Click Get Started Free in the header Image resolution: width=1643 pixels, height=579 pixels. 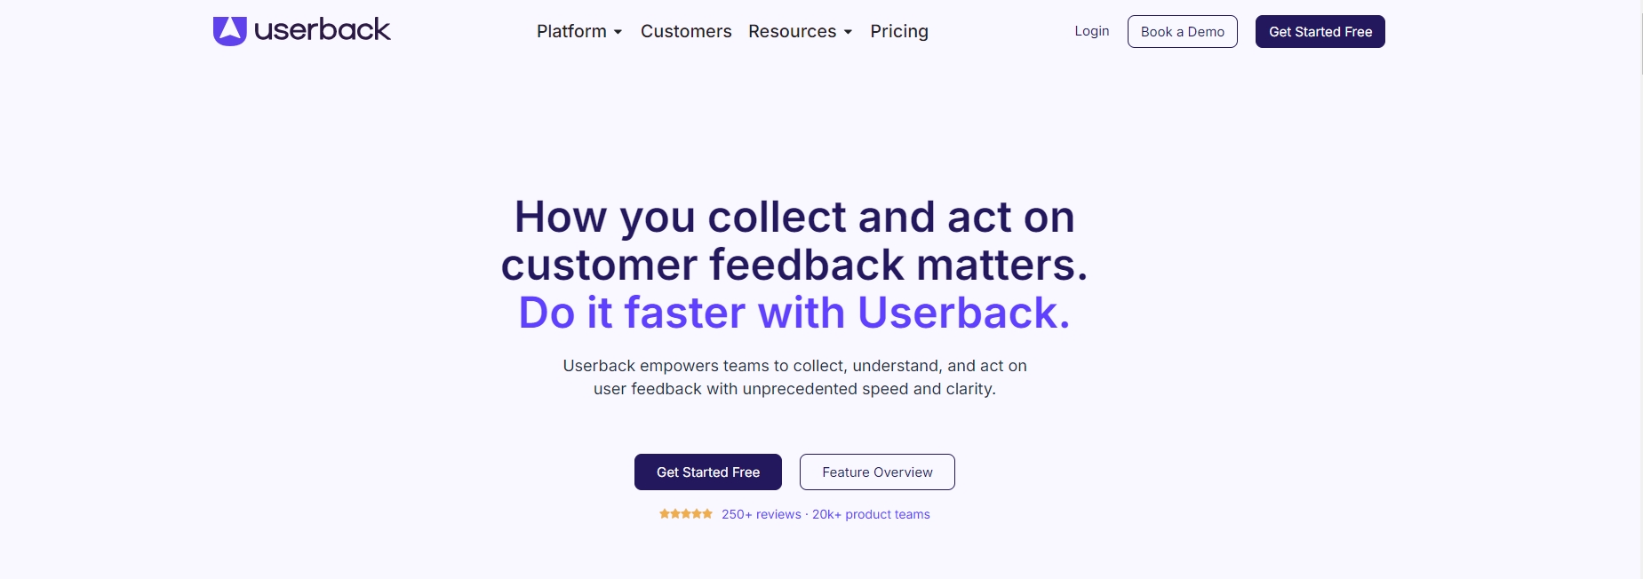pos(1320,32)
